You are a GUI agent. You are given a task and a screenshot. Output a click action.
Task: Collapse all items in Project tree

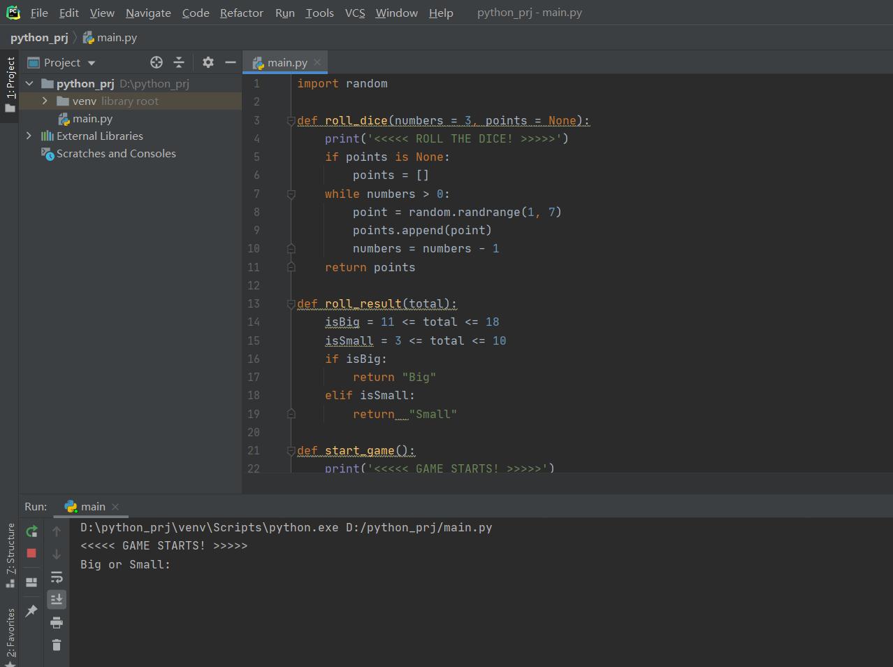(x=179, y=62)
